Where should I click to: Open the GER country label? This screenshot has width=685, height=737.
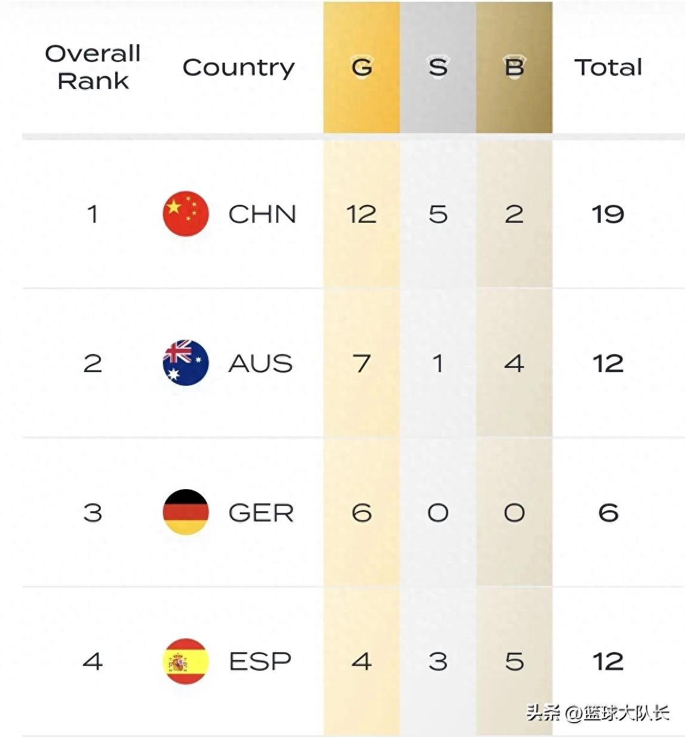coord(261,512)
